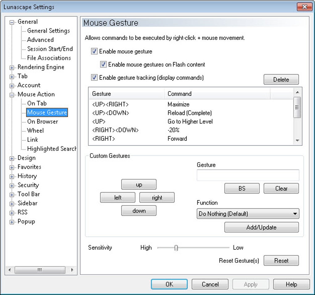The image size is (315, 295).
Task: Open Highlighted Search settings page
Action: coord(52,149)
